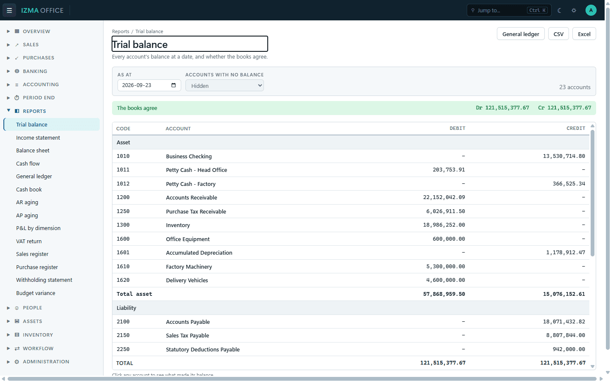Viewport: 611px width, 382px height.
Task: Open the Withholding statement report
Action: [x=51, y=280]
